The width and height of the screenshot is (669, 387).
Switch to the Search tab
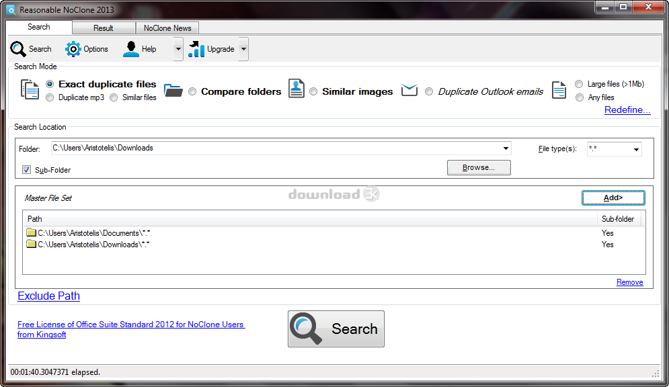point(39,27)
